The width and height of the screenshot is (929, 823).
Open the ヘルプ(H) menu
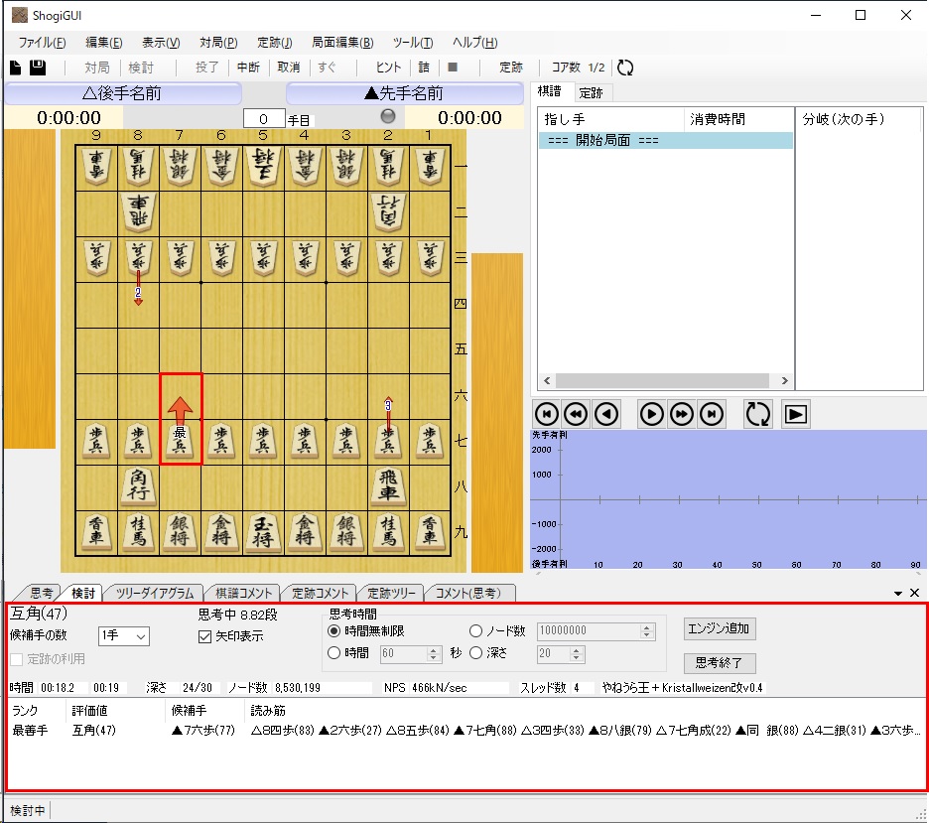[474, 43]
